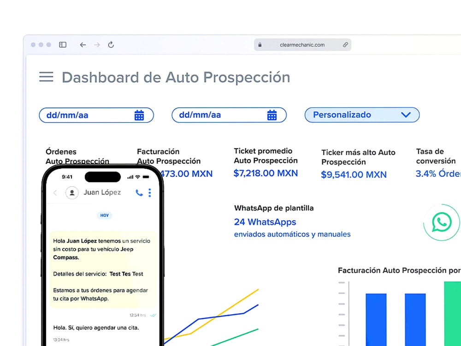Screen dimensions: 461x346
Task: Click the Tasa de conversión label
Action: [x=436, y=156]
